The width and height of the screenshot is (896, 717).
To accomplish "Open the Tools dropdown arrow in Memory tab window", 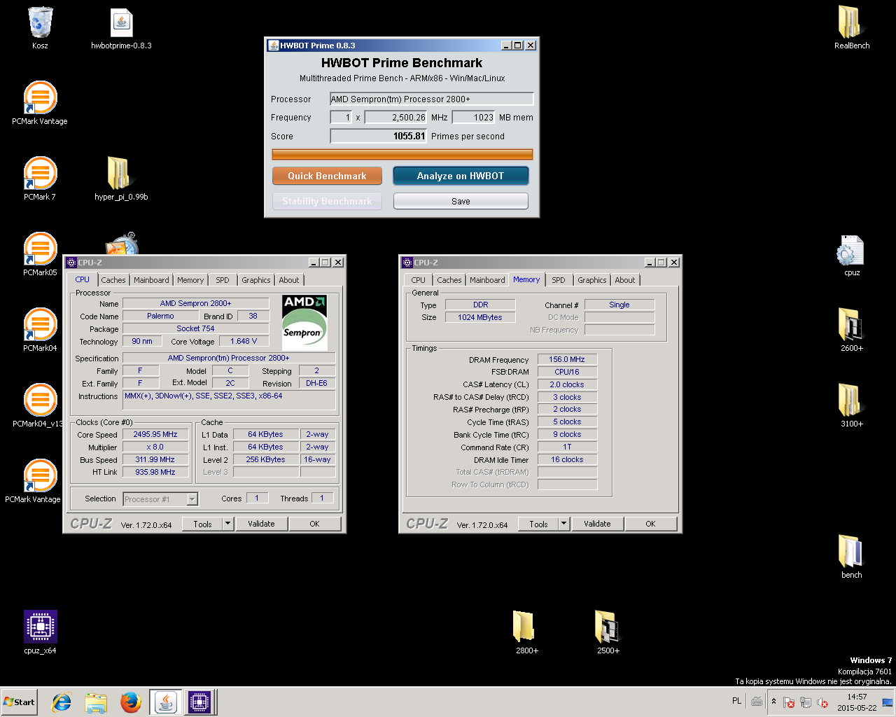I will 563,524.
